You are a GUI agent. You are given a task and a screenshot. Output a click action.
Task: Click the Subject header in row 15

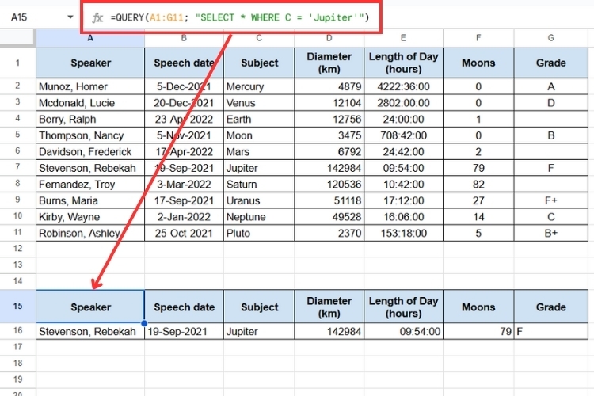tap(259, 307)
